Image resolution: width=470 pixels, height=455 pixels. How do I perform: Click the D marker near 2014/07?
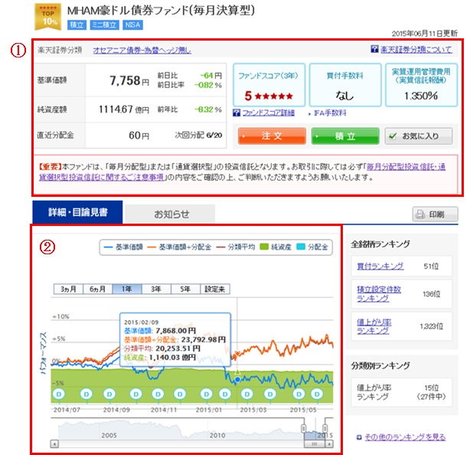[59, 394]
